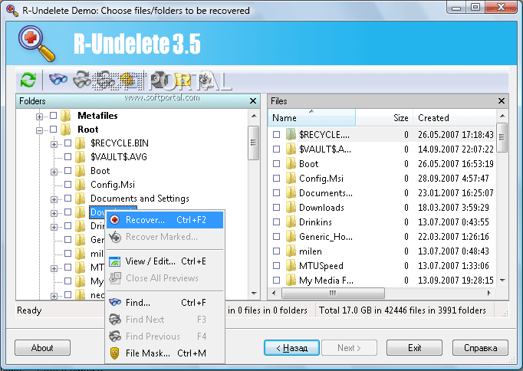Image resolution: width=523 pixels, height=371 pixels.
Task: Expand the $RECYCLE.BIN tree node
Action: (x=54, y=144)
